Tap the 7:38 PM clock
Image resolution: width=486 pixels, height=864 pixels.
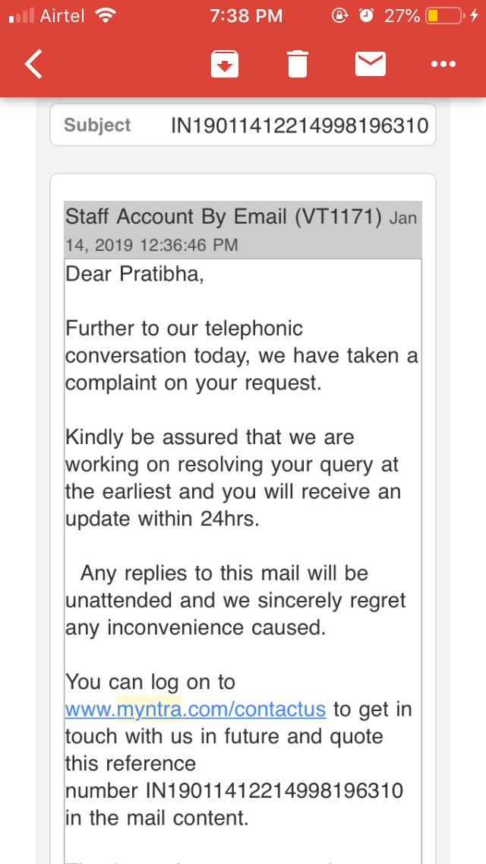[x=245, y=15]
